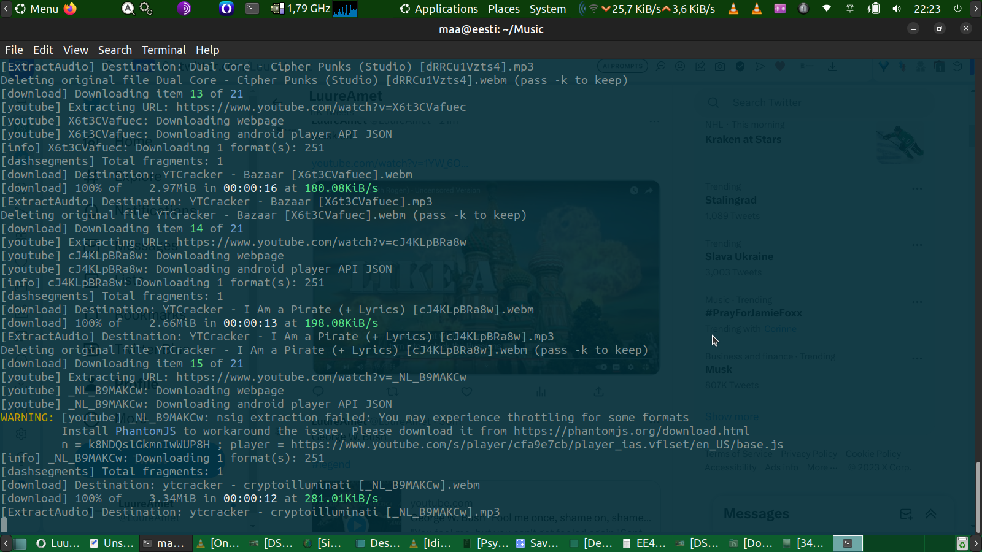Viewport: 982px width, 552px height.
Task: Launch Firefox from the top panel
Action: pyautogui.click(x=71, y=9)
